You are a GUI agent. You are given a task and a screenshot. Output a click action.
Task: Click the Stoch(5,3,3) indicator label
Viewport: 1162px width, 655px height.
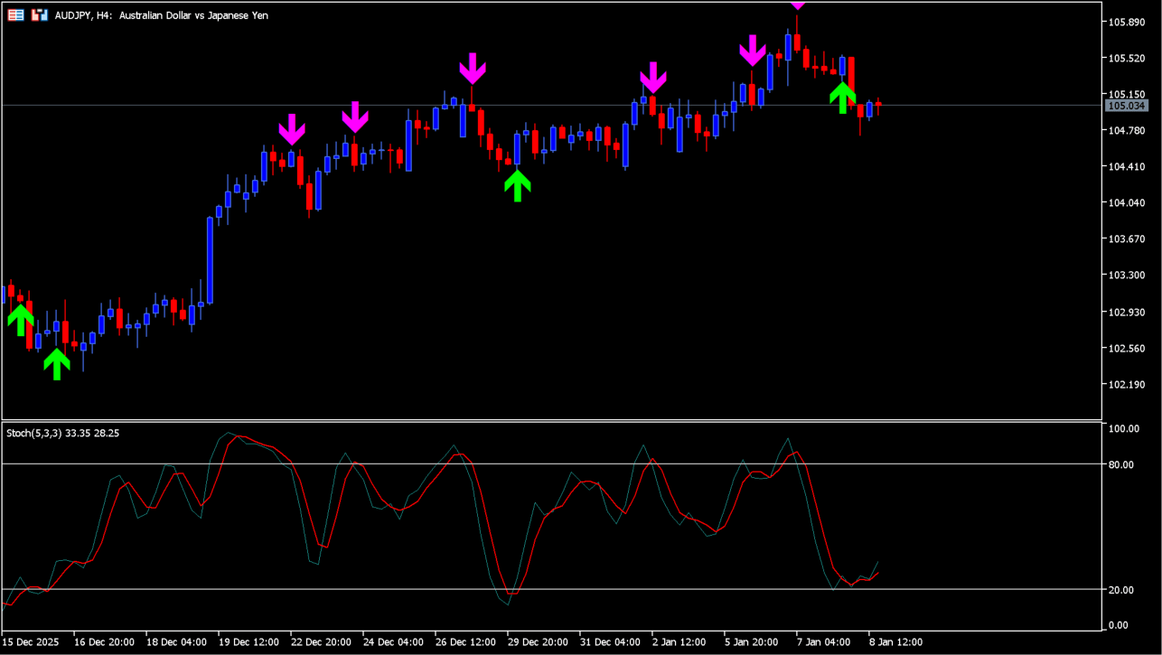point(62,434)
